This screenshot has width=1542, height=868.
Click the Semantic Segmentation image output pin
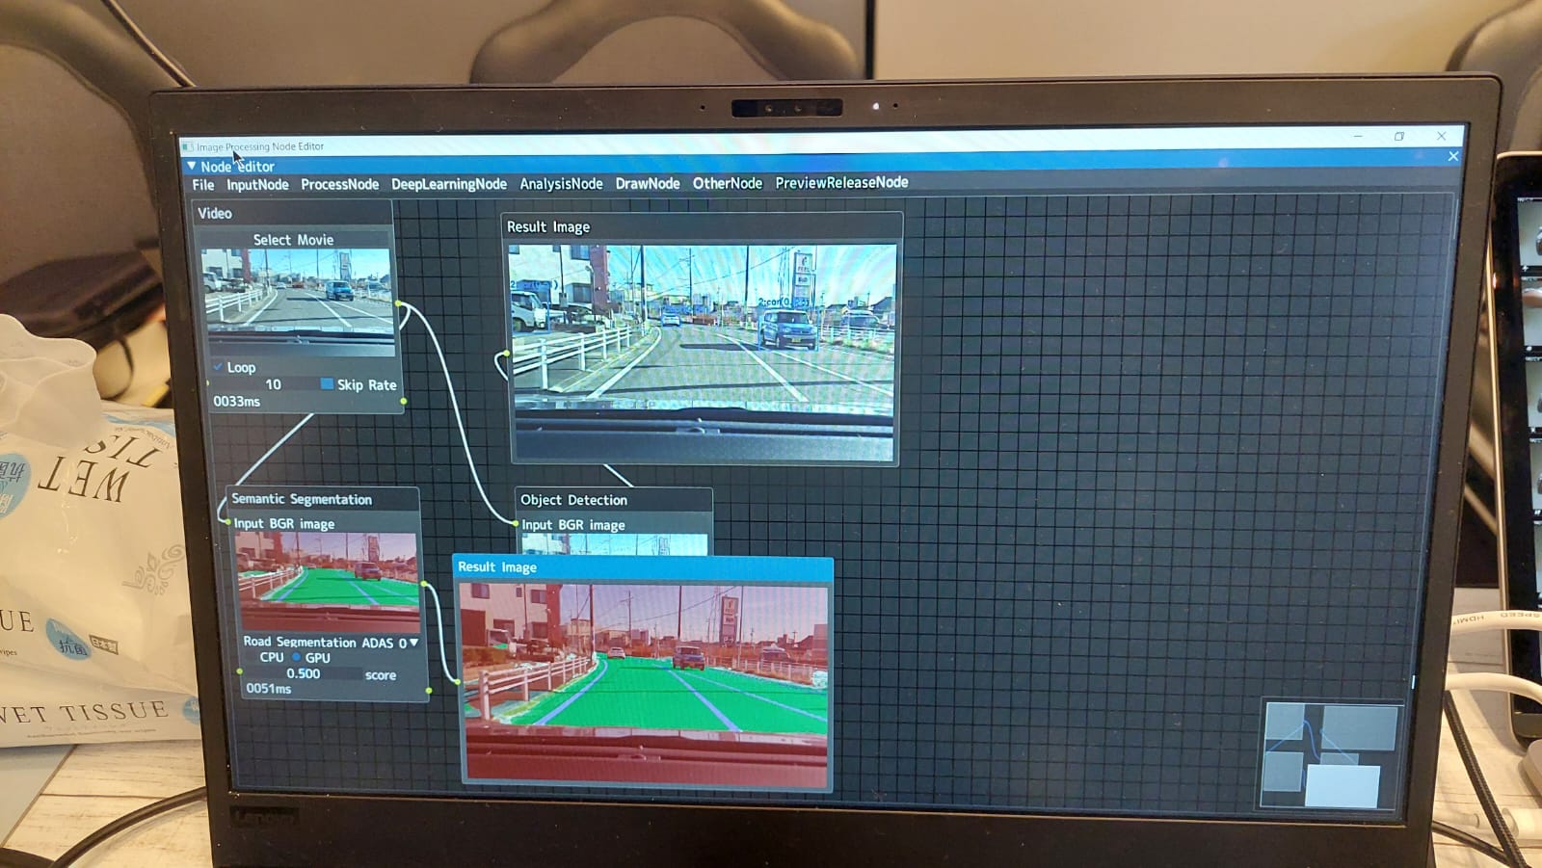[x=424, y=584]
